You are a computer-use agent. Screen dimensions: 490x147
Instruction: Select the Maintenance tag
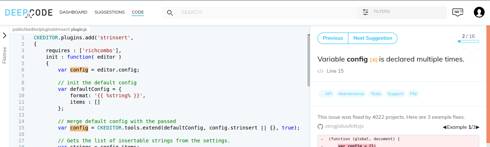[x=351, y=94]
